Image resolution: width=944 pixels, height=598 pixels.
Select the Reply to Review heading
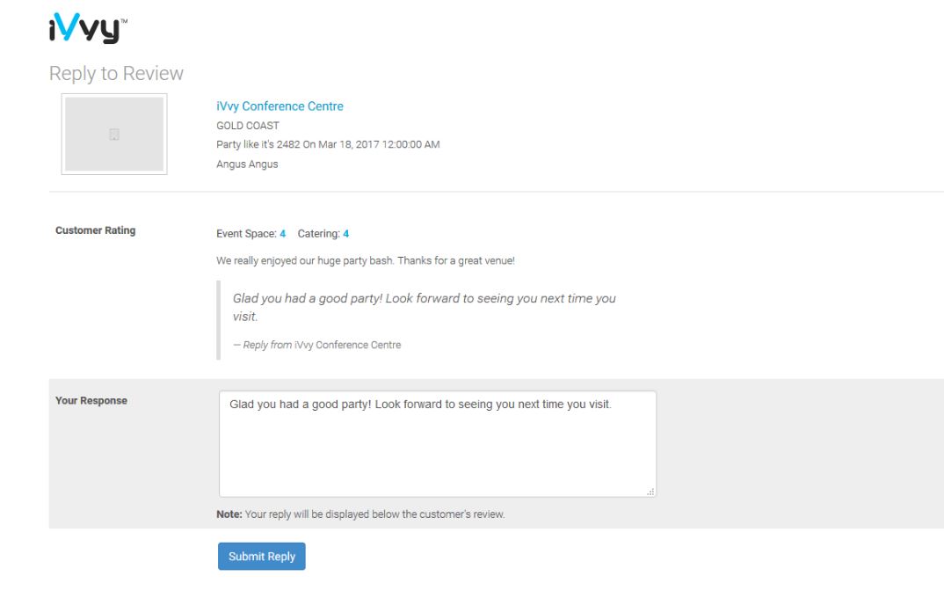[116, 74]
